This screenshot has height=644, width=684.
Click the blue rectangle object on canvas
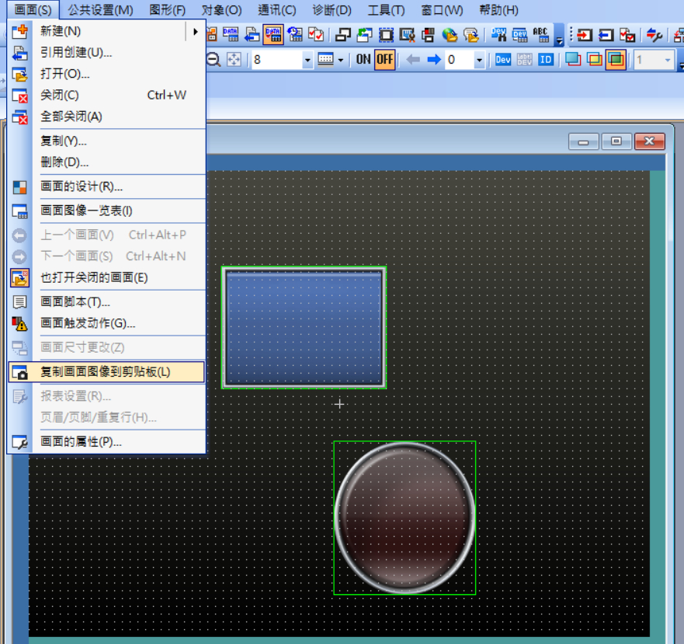tap(304, 327)
